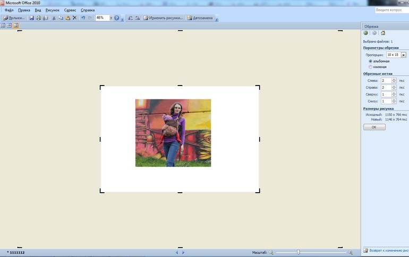Image resolution: width=409 pixels, height=257 pixels.
Task: Click the top-center crop handle on picture
Action: tap(180, 85)
